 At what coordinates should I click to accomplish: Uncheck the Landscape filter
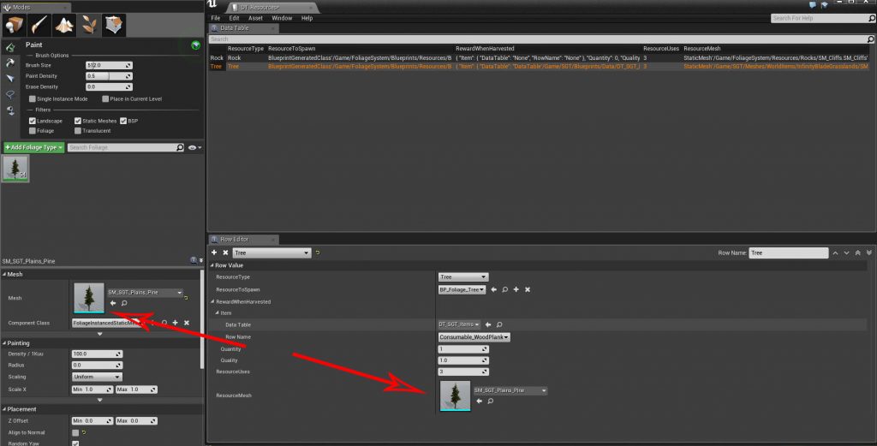[32, 121]
